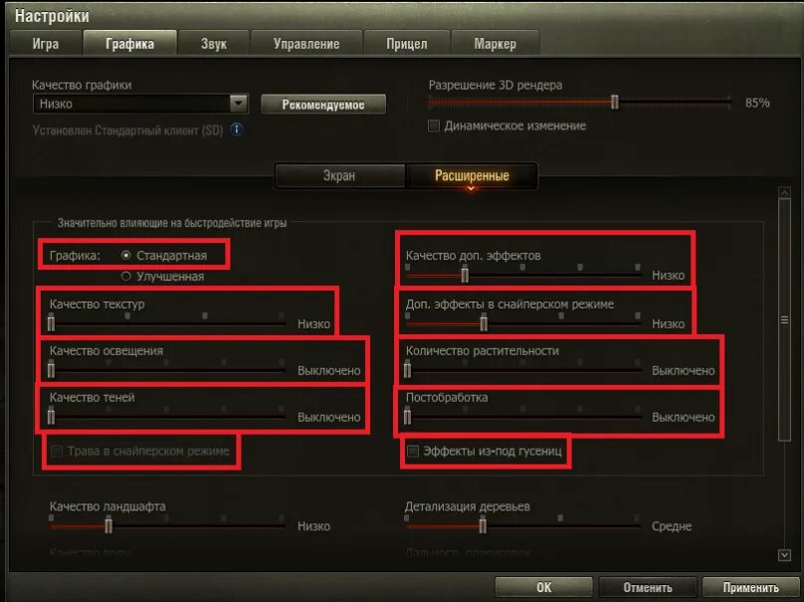804x602 pixels.
Task: Click the Рекомендуемое button
Action: pyautogui.click(x=323, y=104)
